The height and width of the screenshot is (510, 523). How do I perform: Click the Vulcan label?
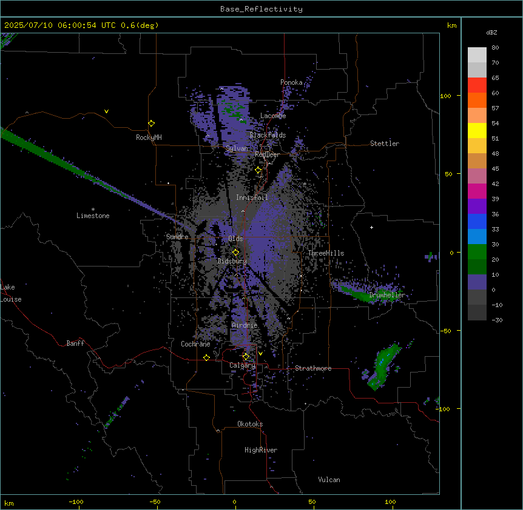[x=329, y=480]
